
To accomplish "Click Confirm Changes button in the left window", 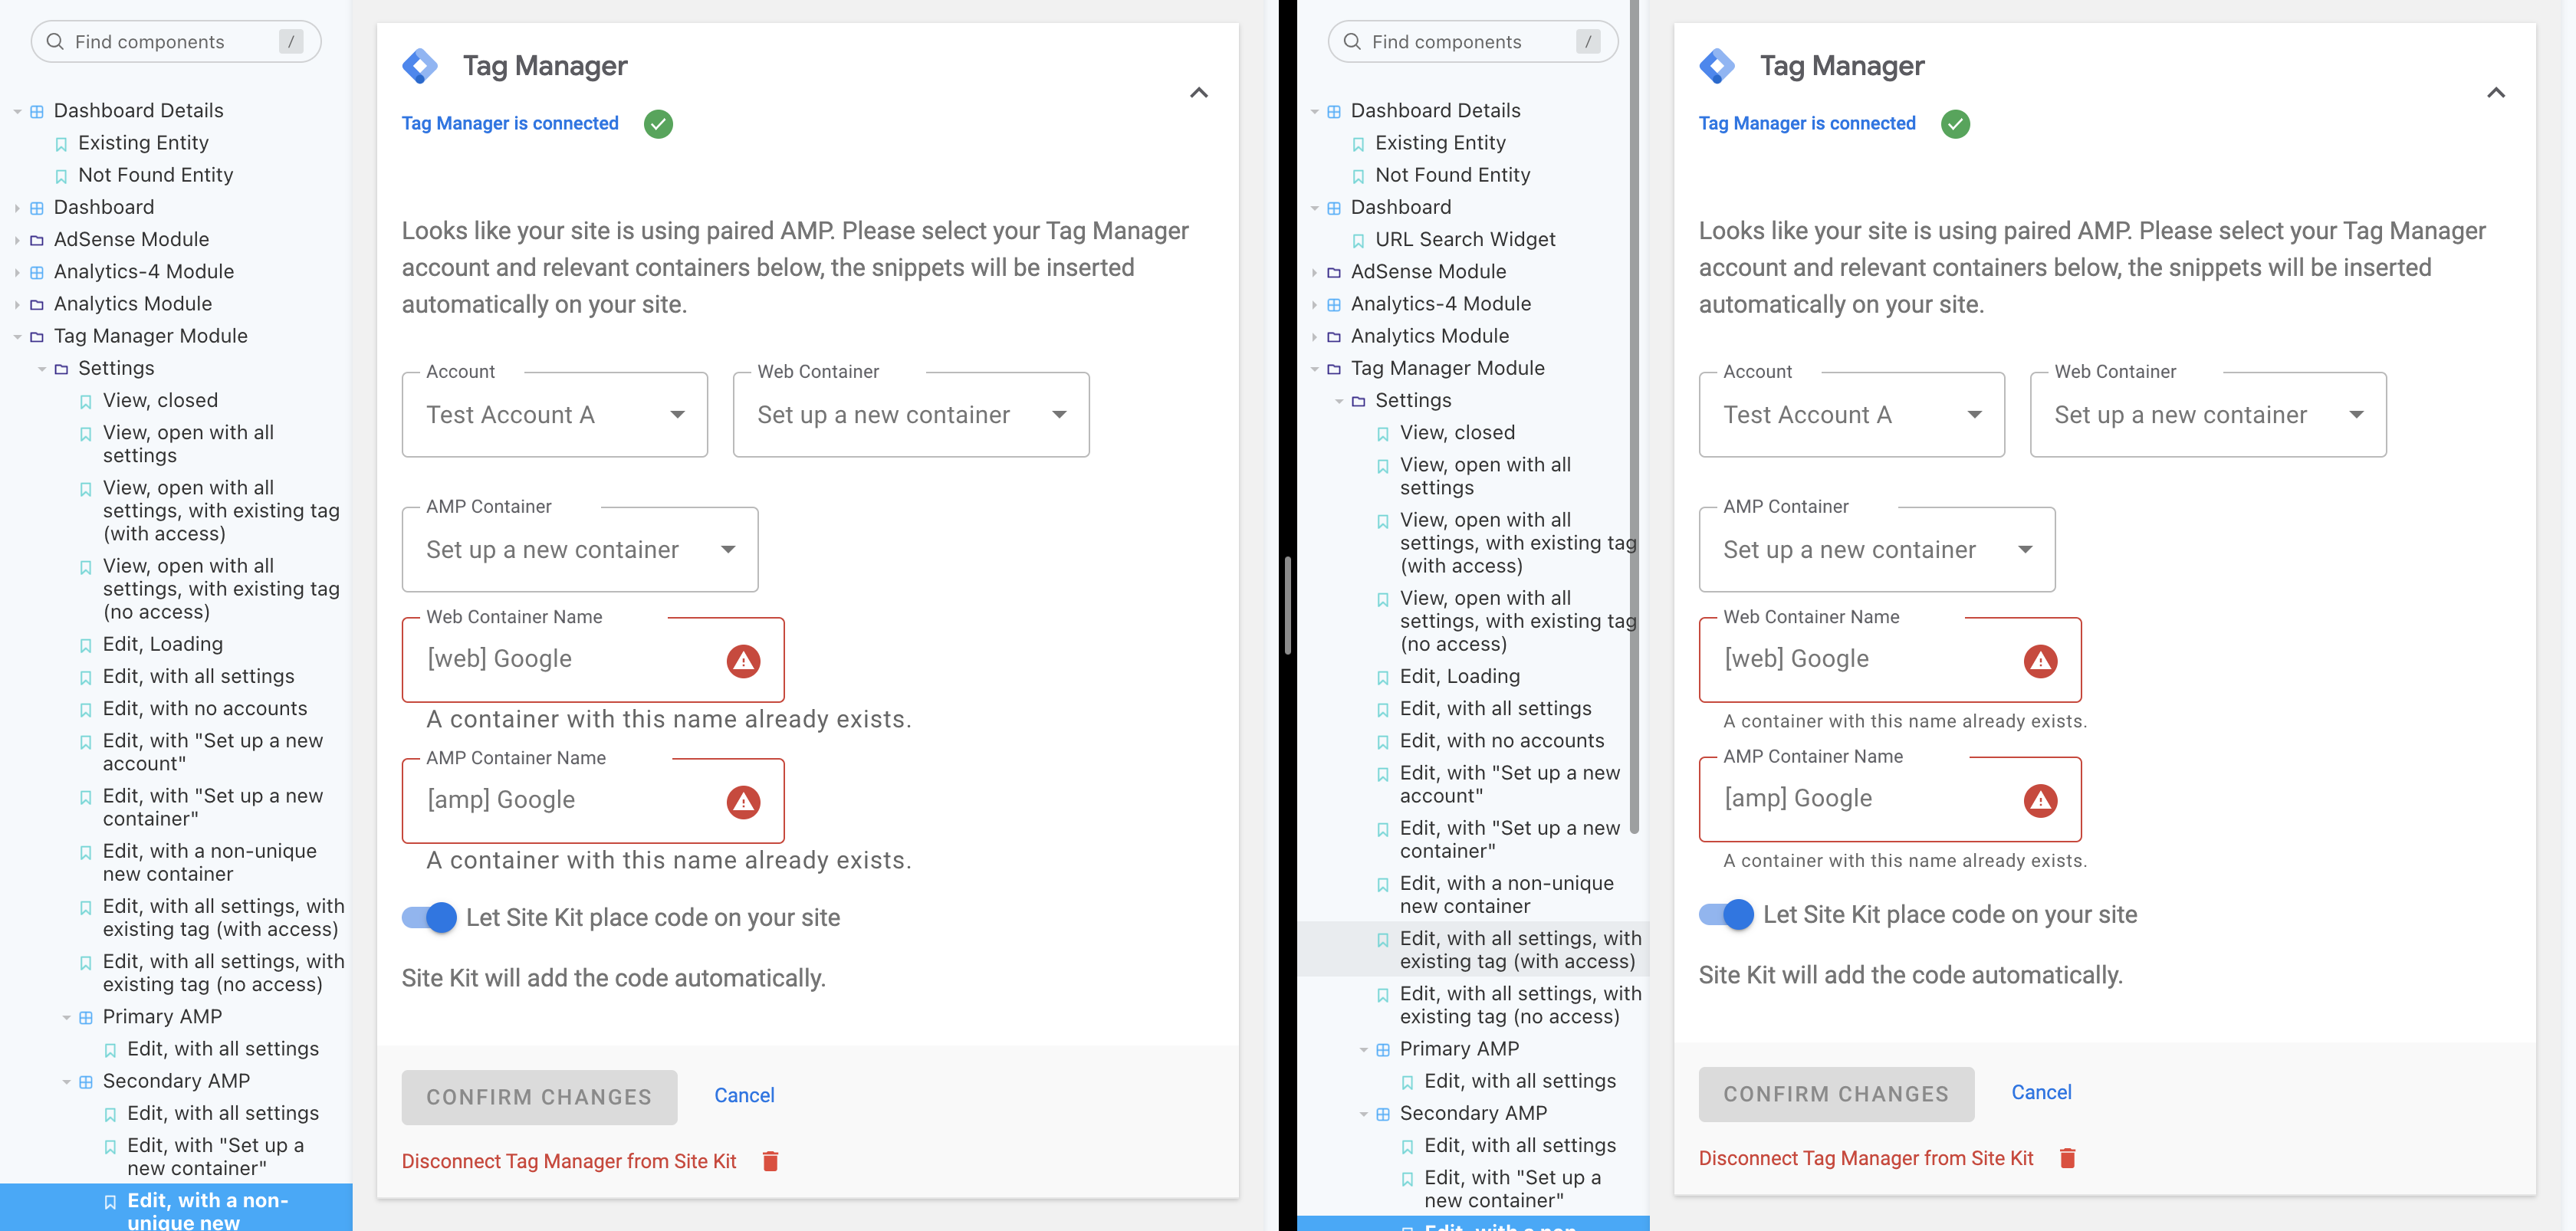I will (x=539, y=1097).
